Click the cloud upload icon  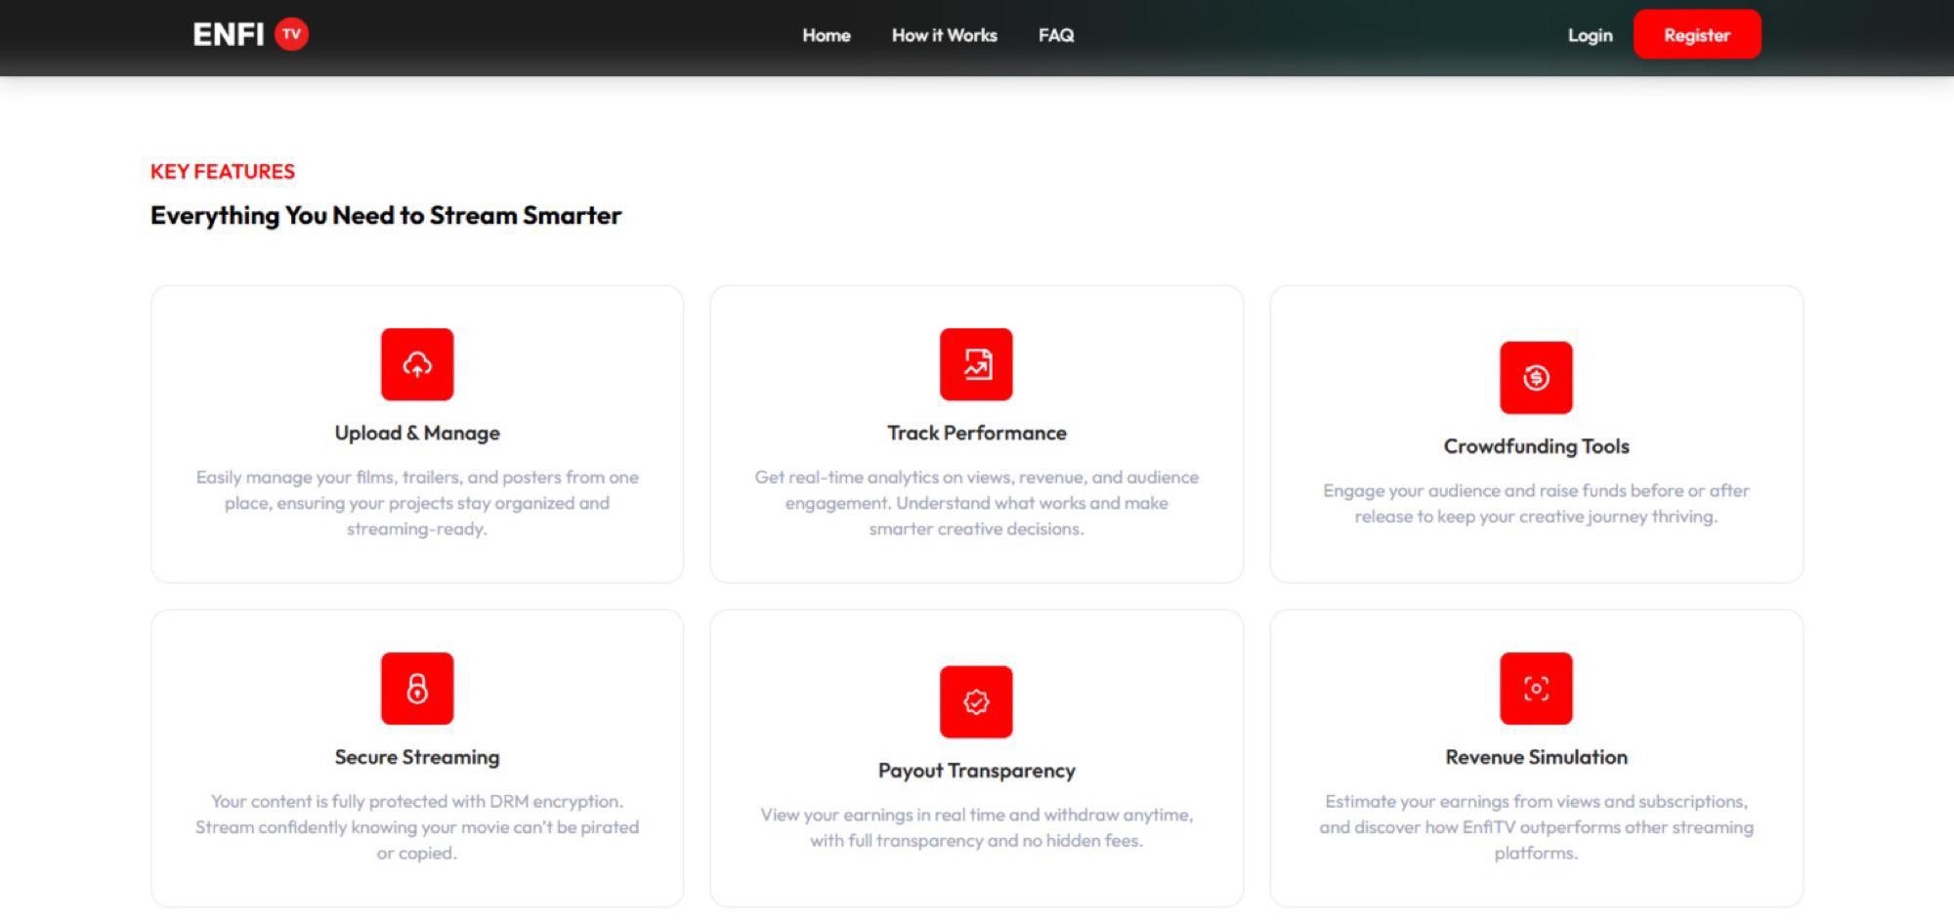click(x=417, y=364)
